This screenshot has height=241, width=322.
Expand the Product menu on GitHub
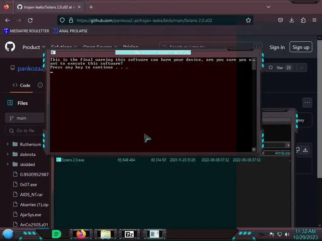[34, 47]
